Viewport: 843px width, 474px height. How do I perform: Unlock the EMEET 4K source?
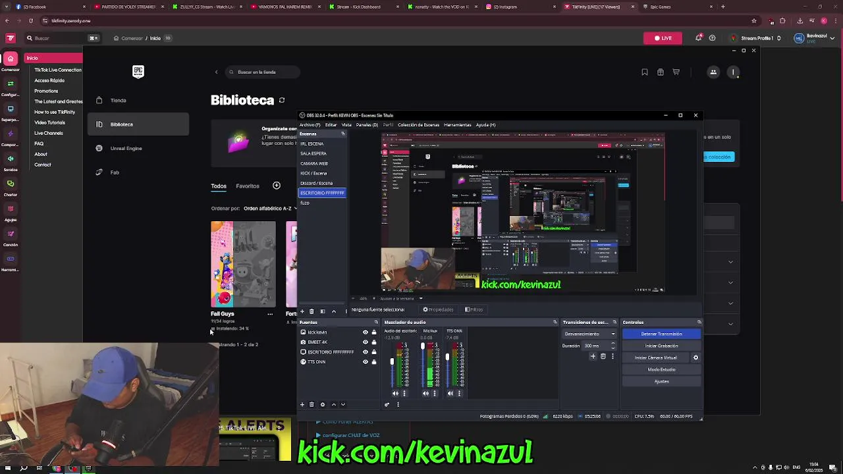[374, 342]
